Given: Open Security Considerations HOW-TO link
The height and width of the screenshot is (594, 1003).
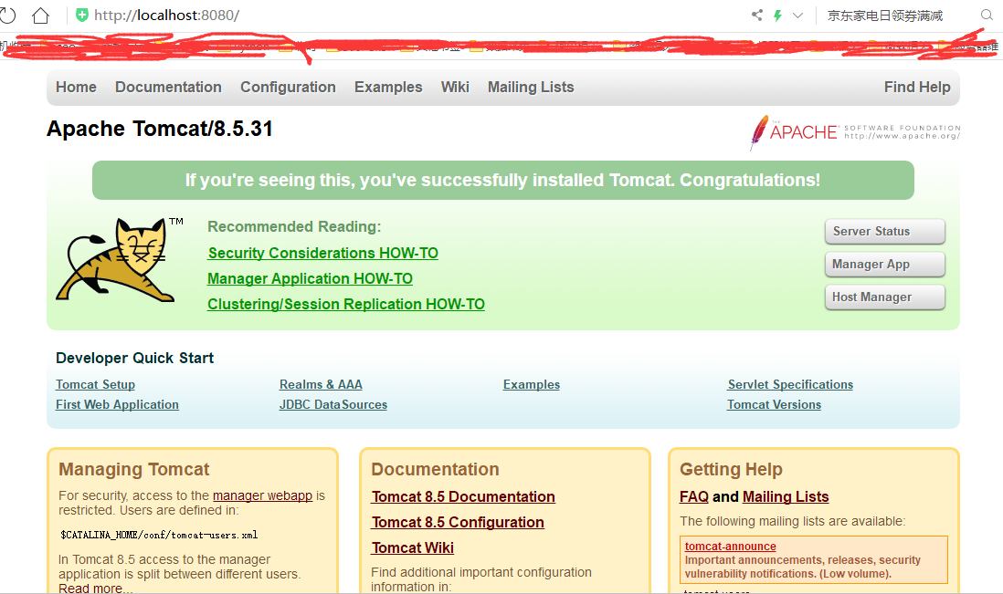Looking at the screenshot, I should [323, 253].
